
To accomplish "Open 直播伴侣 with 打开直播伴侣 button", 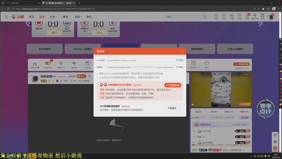I will [x=173, y=85].
